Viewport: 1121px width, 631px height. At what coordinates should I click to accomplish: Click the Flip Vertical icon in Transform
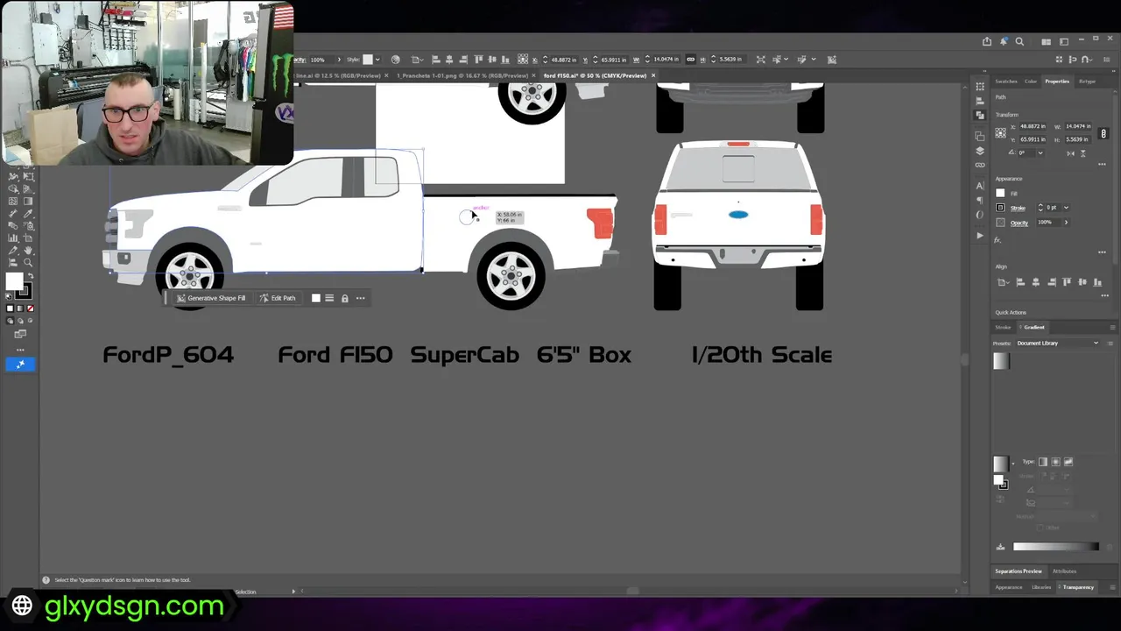click(x=1082, y=153)
